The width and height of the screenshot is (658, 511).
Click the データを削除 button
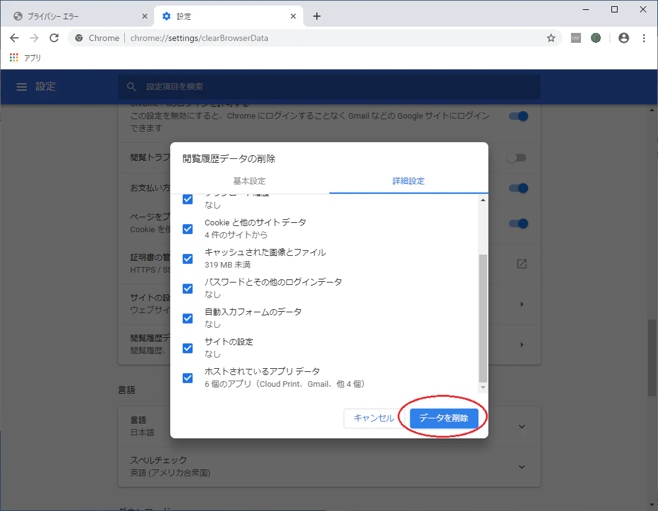(444, 418)
